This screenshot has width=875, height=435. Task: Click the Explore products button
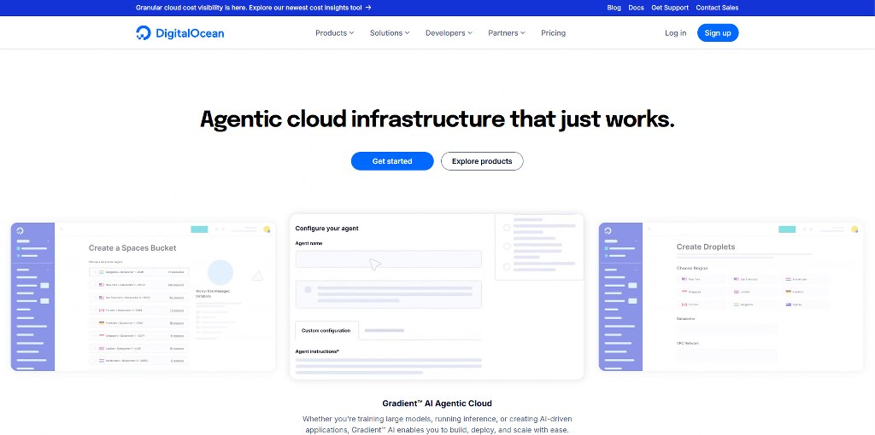(482, 161)
